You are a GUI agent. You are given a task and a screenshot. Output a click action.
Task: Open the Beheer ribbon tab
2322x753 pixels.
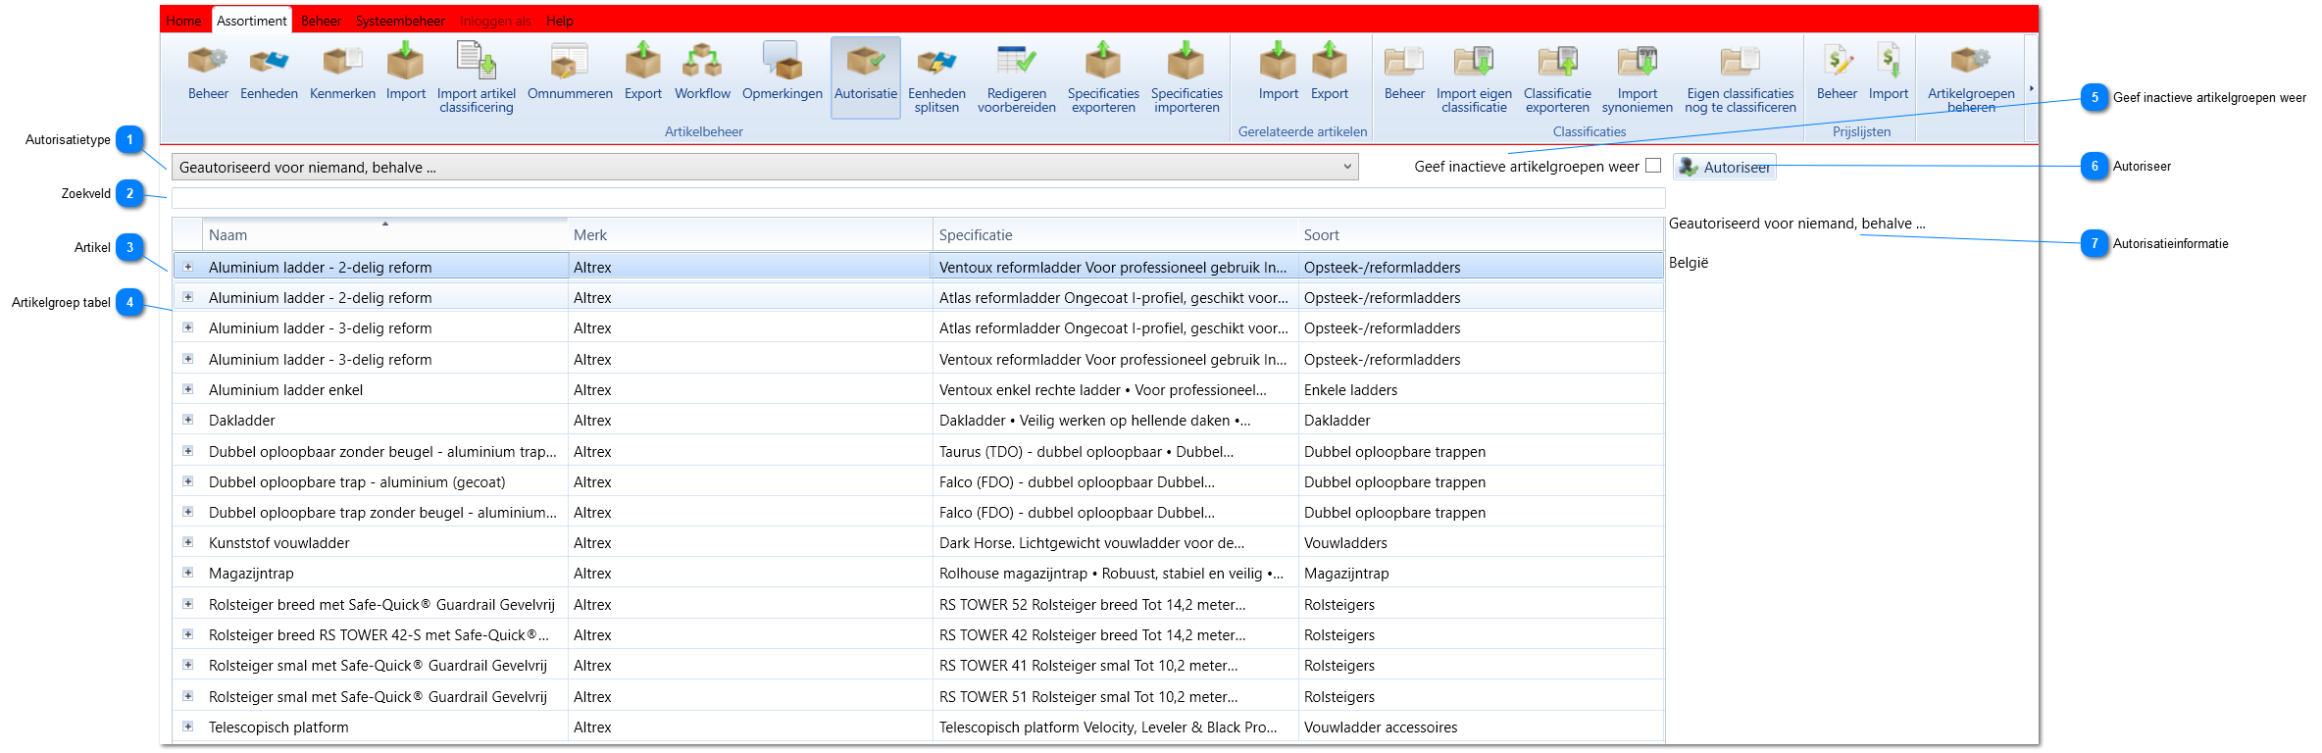coord(321,21)
